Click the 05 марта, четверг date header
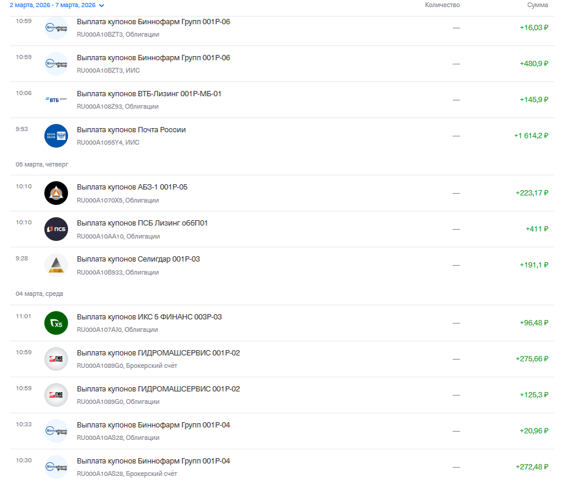The image size is (562, 493). tap(42, 164)
